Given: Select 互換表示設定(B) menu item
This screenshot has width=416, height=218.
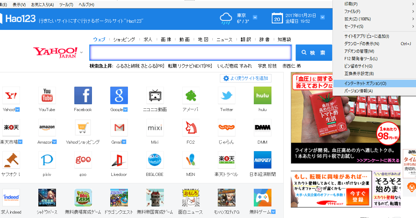Looking at the screenshot, I should 375,74.
